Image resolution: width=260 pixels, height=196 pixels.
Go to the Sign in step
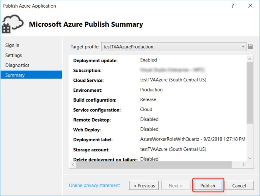tap(12, 45)
